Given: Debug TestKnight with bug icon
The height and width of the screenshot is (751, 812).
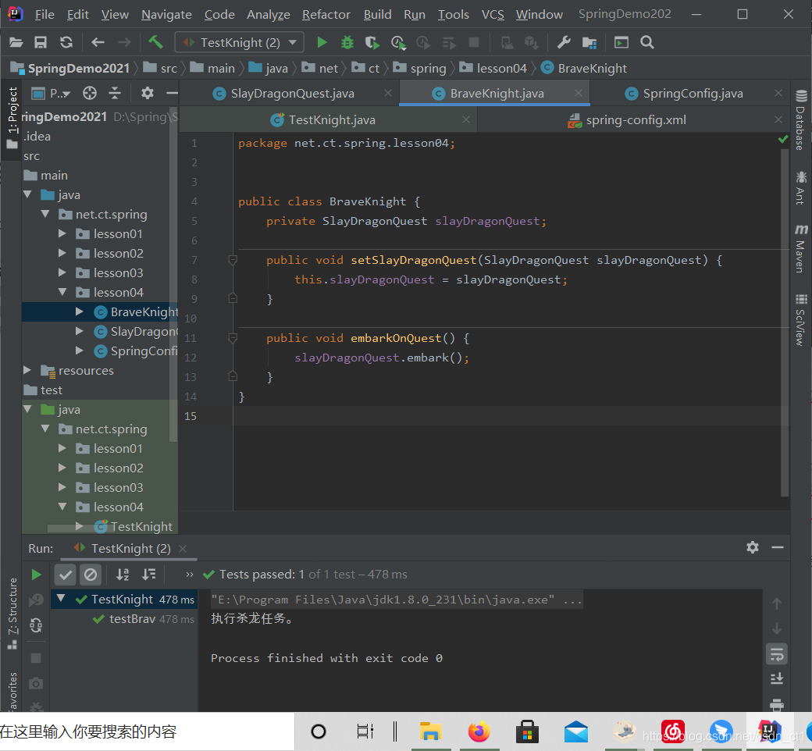Looking at the screenshot, I should [347, 42].
